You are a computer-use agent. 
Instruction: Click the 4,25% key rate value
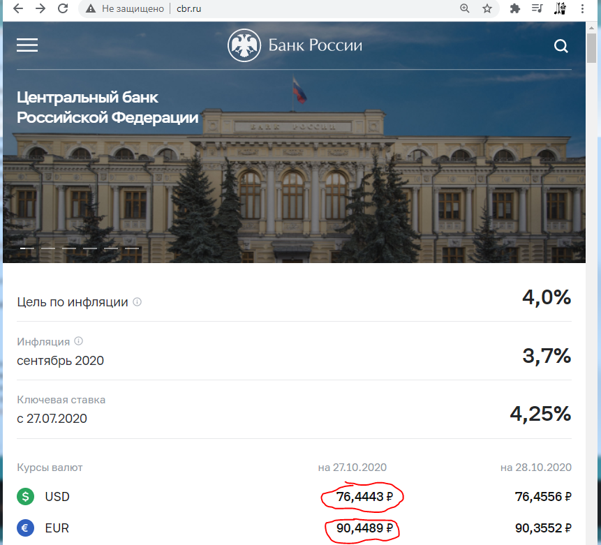pos(540,414)
